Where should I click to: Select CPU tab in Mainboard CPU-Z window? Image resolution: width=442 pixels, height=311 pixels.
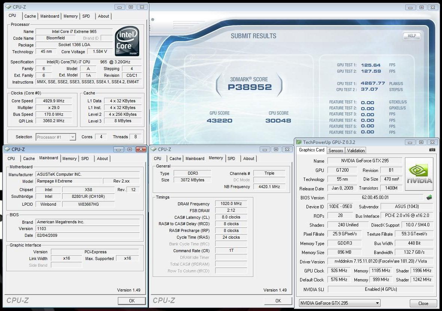(11, 158)
